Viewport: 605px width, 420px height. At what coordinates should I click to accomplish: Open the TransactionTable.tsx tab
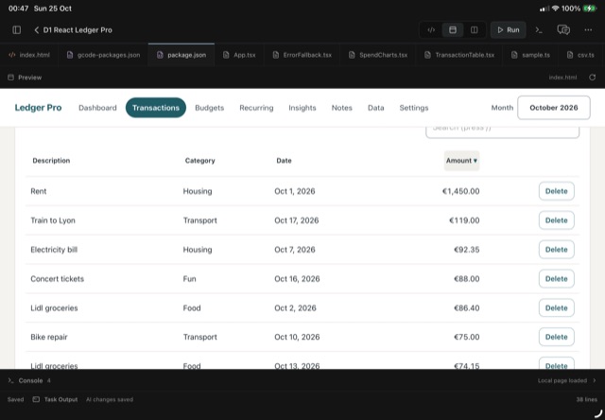[x=459, y=55]
